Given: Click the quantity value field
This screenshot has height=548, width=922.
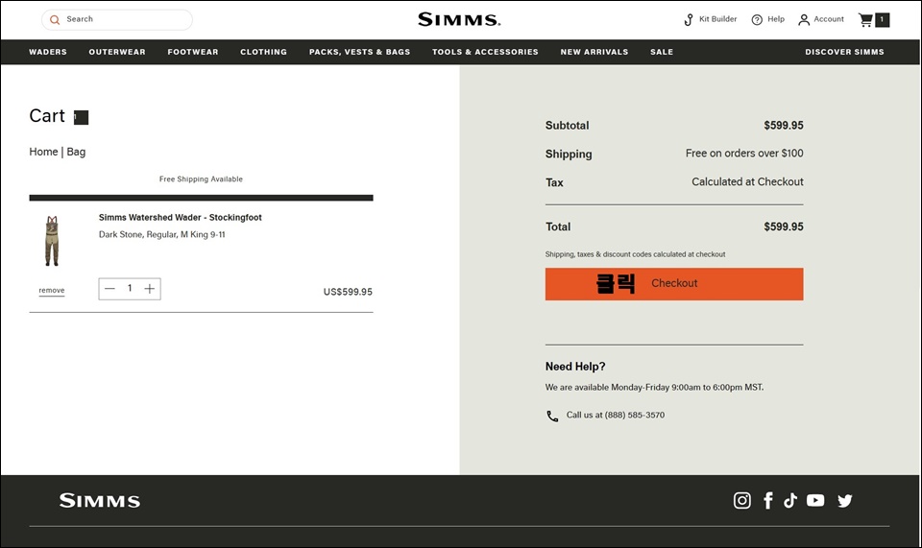Looking at the screenshot, I should (x=130, y=288).
